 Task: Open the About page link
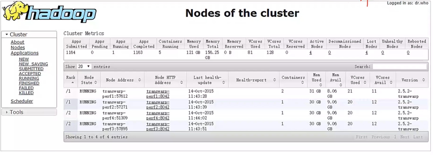[x=17, y=42]
